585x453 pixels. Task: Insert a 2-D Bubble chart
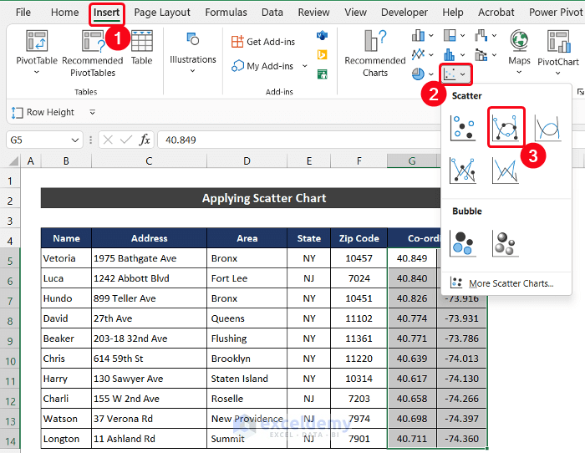click(x=463, y=242)
